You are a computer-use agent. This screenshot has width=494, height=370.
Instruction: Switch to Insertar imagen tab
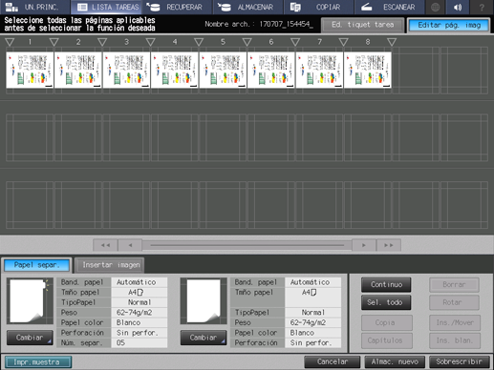click(x=110, y=265)
